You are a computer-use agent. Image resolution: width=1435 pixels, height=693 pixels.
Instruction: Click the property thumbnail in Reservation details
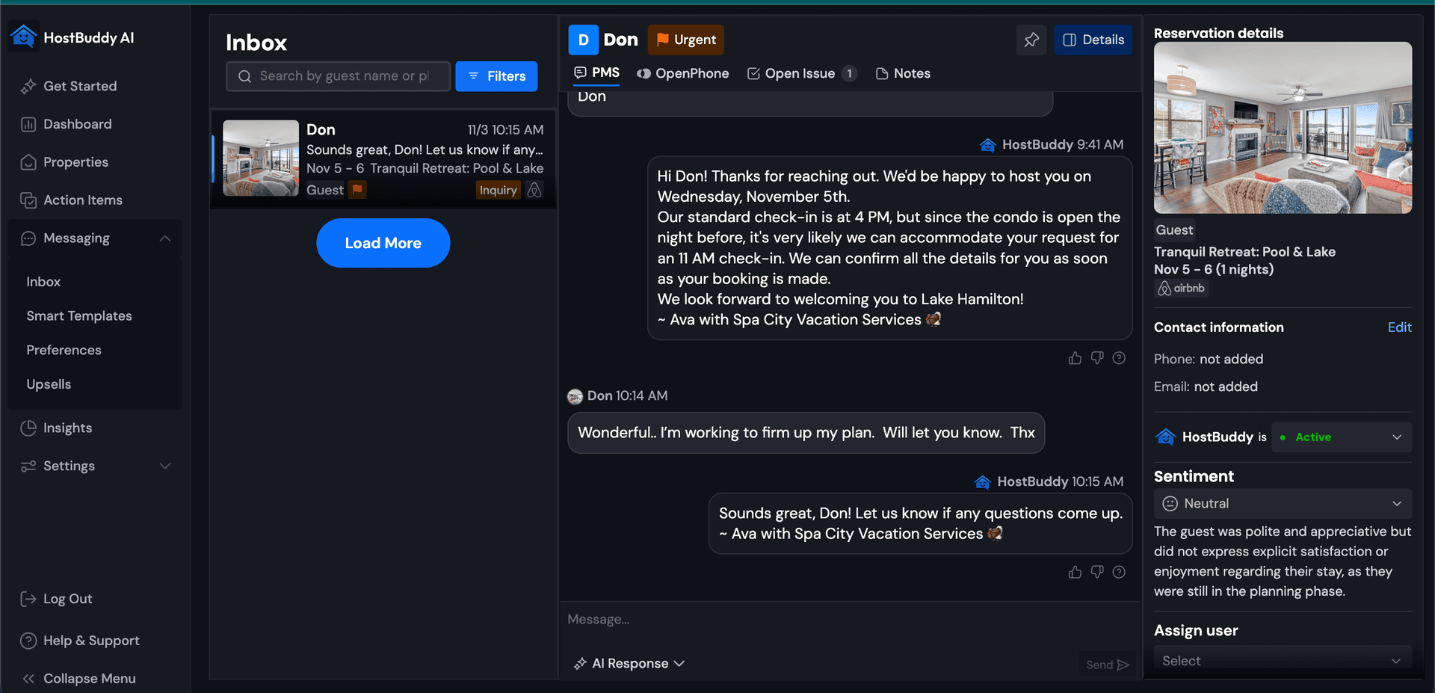pyautogui.click(x=1282, y=126)
